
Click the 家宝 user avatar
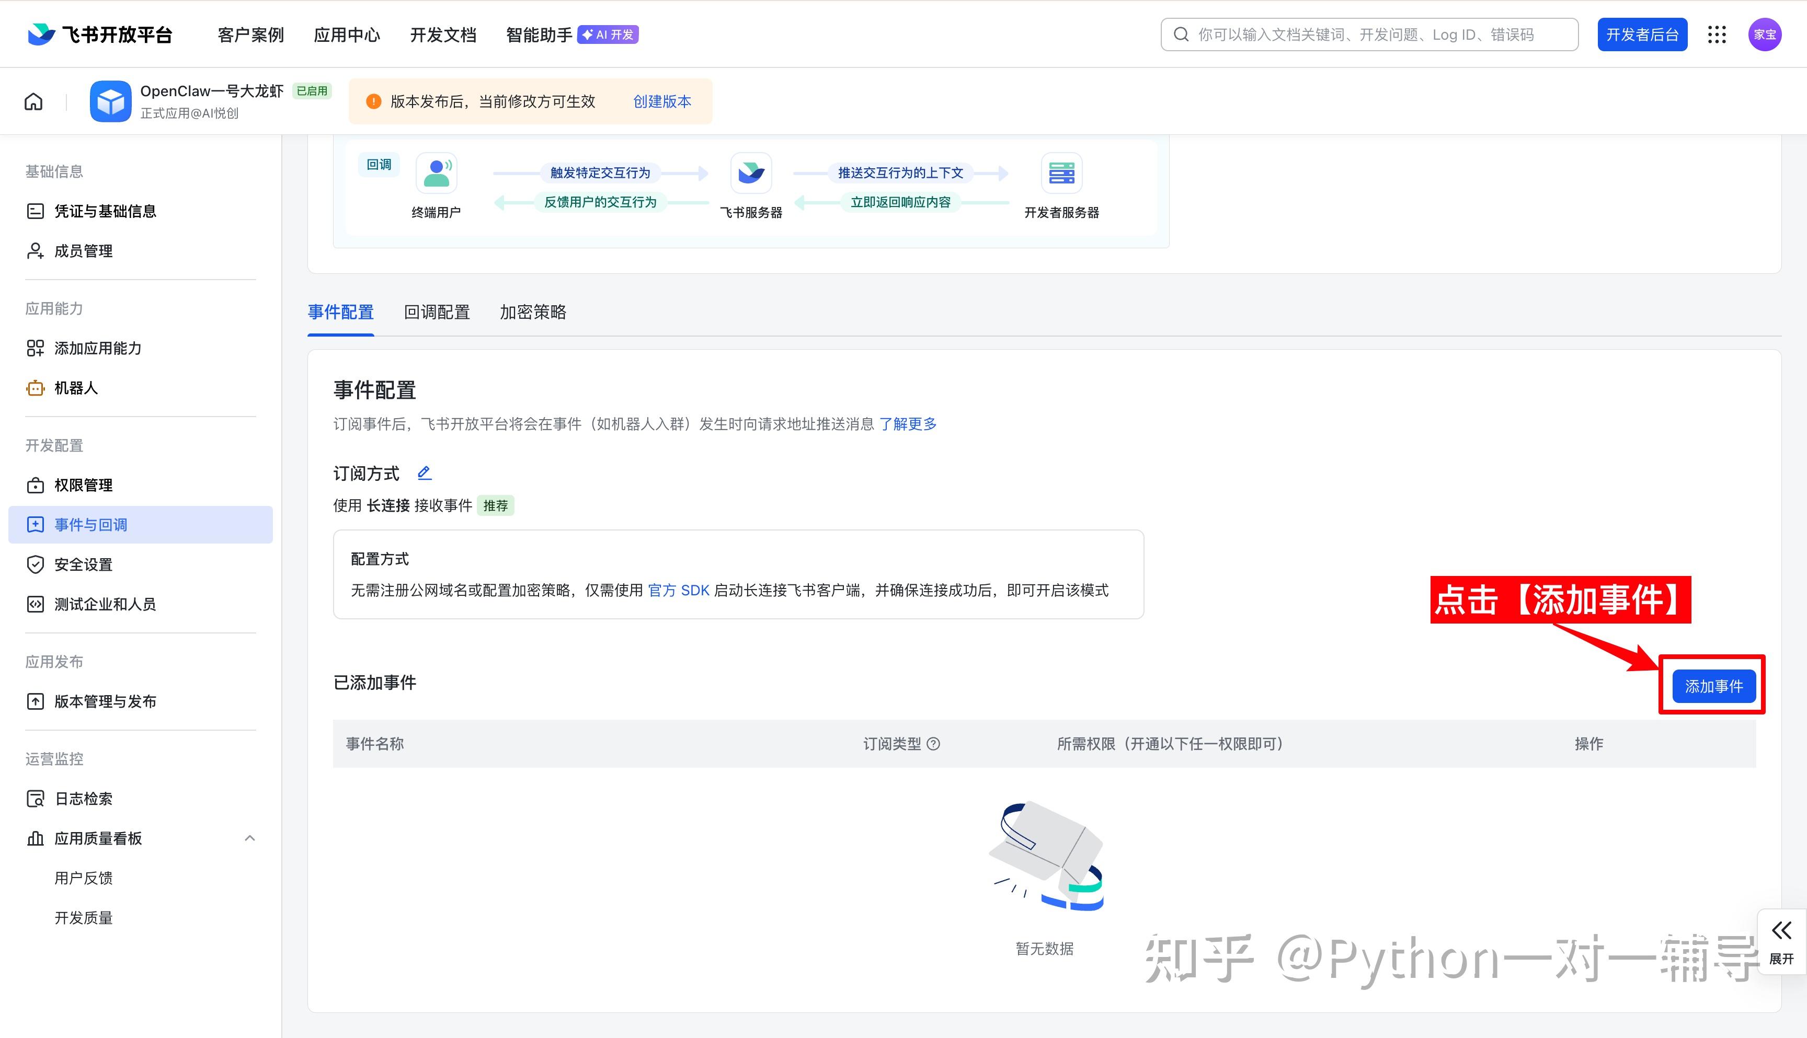click(1764, 34)
